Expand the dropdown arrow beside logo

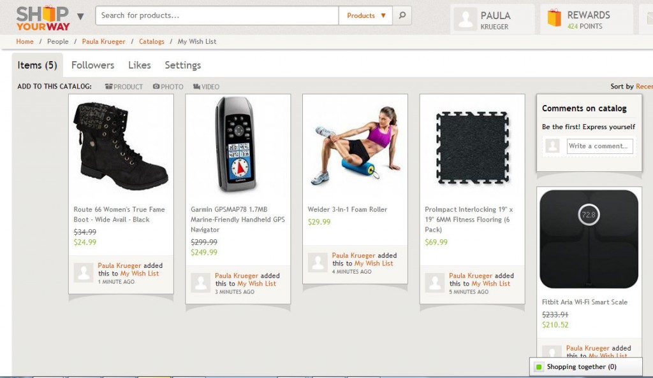80,17
